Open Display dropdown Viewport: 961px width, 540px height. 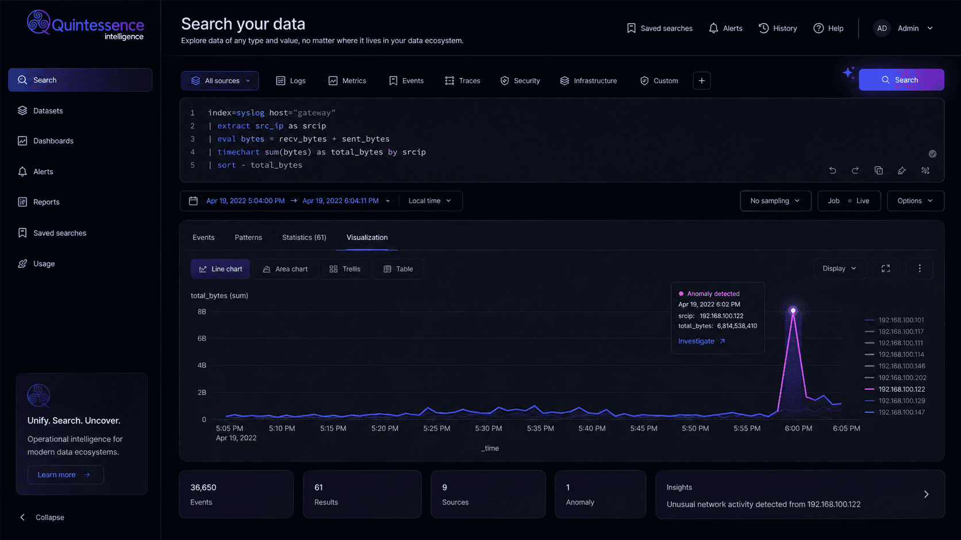point(840,269)
